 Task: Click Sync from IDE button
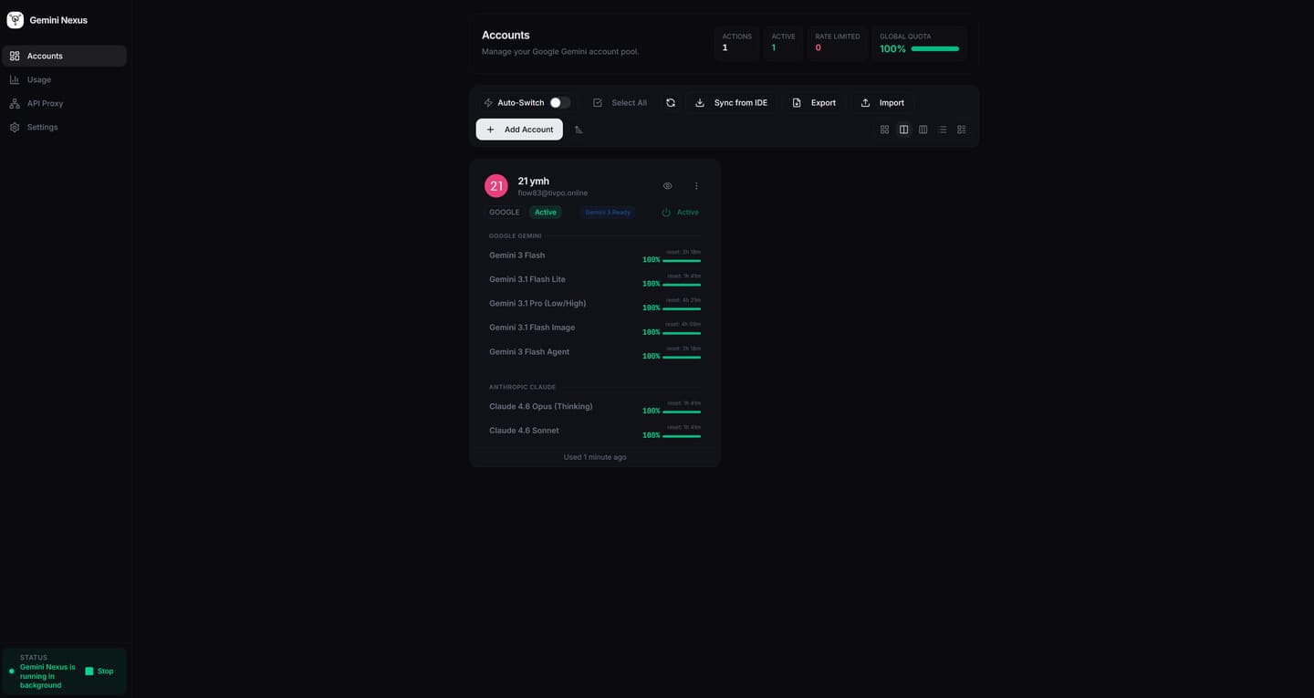(731, 103)
